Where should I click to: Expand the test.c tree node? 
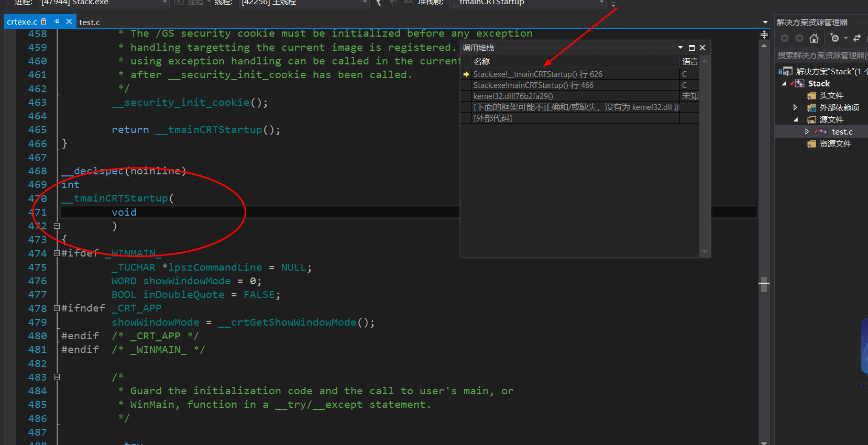point(807,131)
